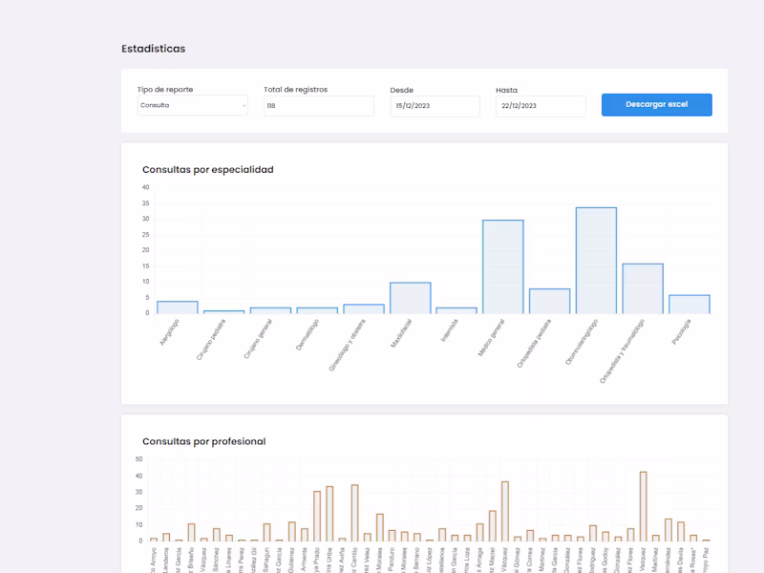Open the Desde date field
This screenshot has height=573, width=764.
(x=435, y=106)
